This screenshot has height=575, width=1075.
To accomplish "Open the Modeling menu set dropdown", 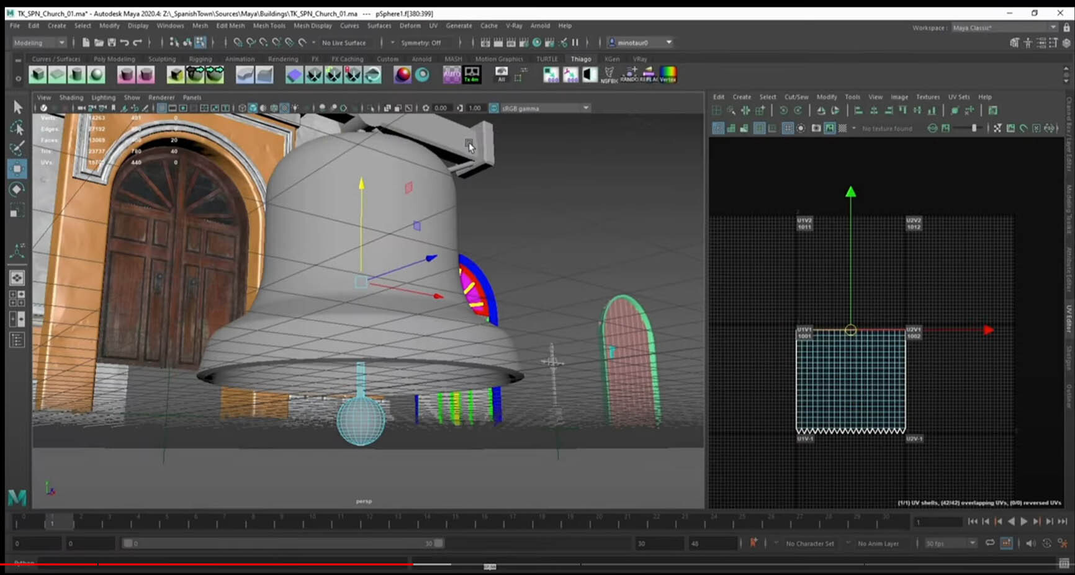I will click(39, 43).
